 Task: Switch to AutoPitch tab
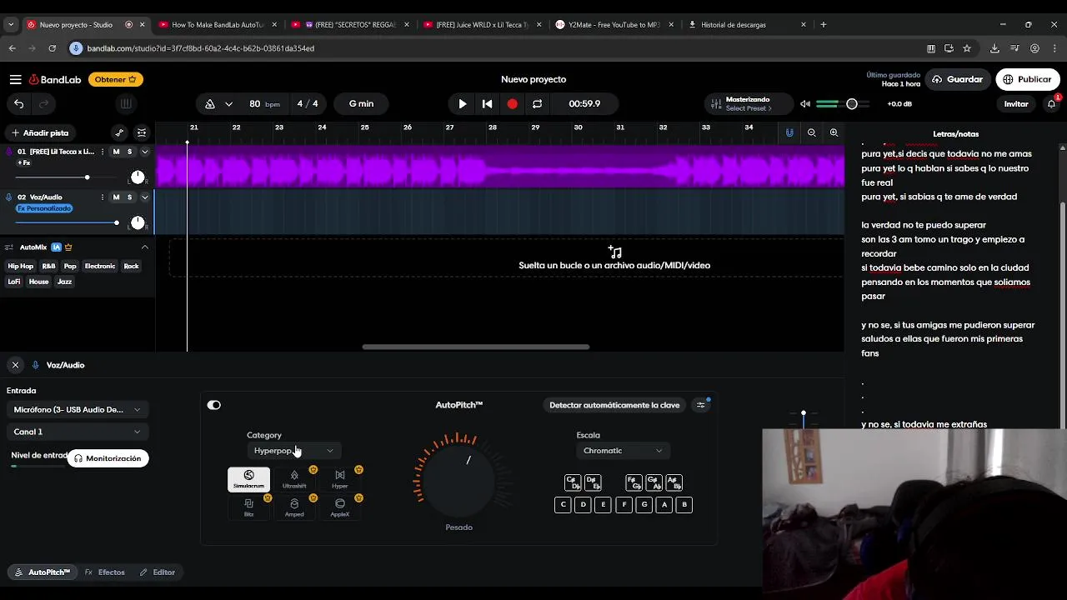click(x=43, y=572)
